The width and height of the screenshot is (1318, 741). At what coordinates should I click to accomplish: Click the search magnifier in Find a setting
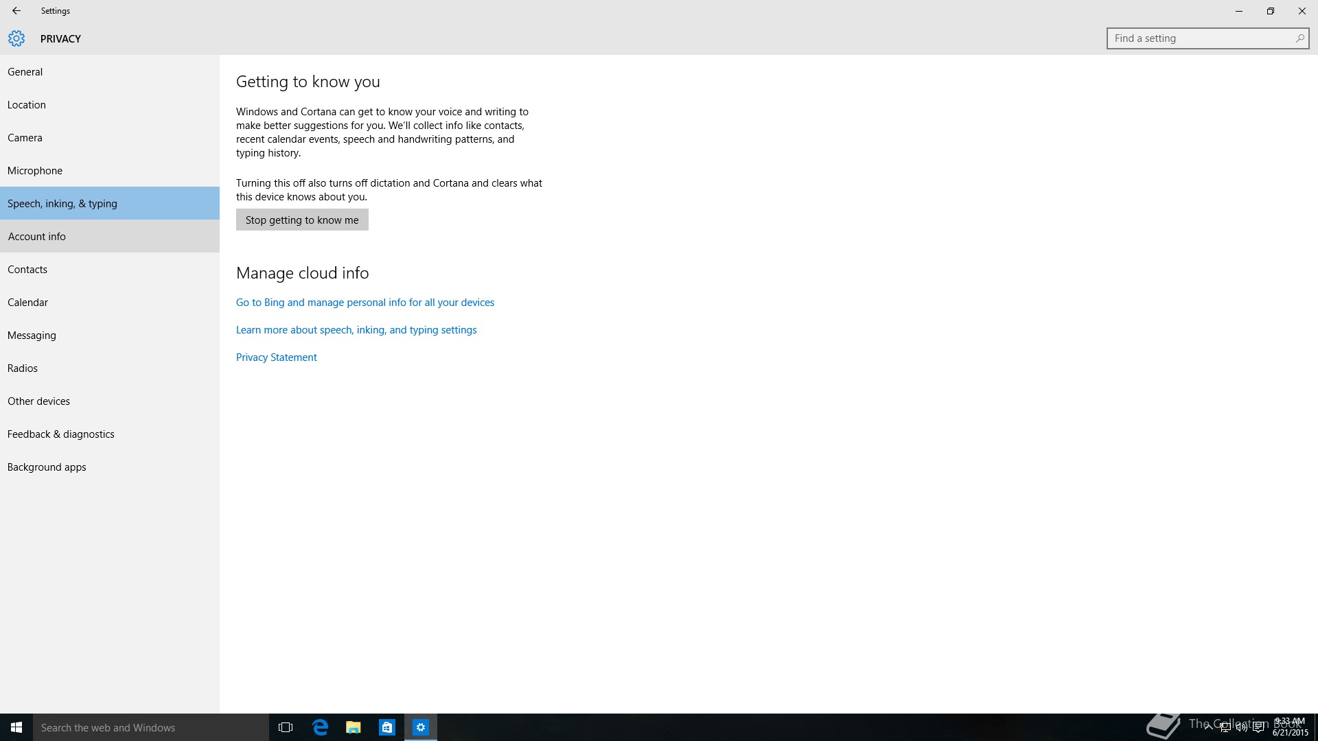tap(1299, 38)
